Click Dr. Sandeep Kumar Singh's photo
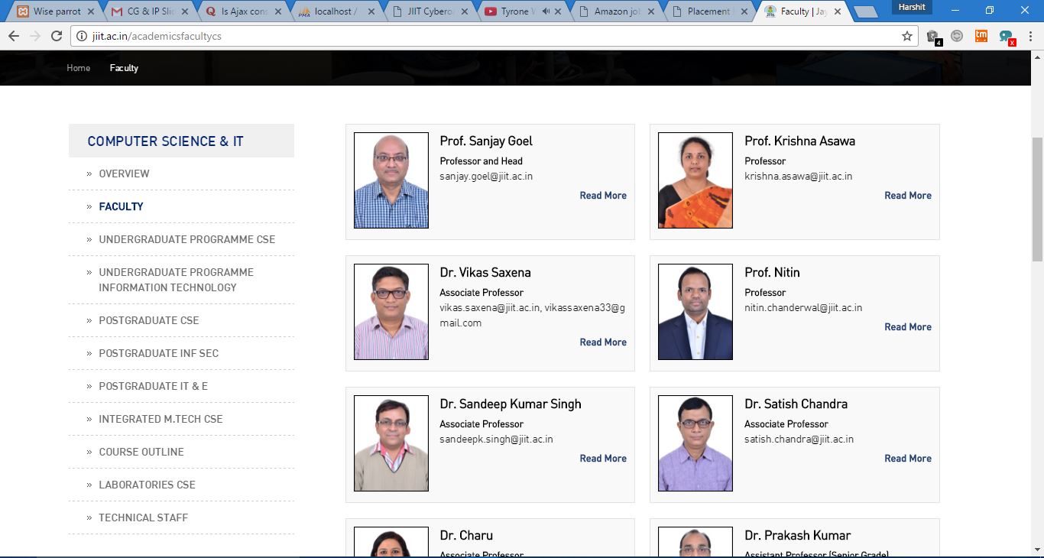 pyautogui.click(x=391, y=443)
